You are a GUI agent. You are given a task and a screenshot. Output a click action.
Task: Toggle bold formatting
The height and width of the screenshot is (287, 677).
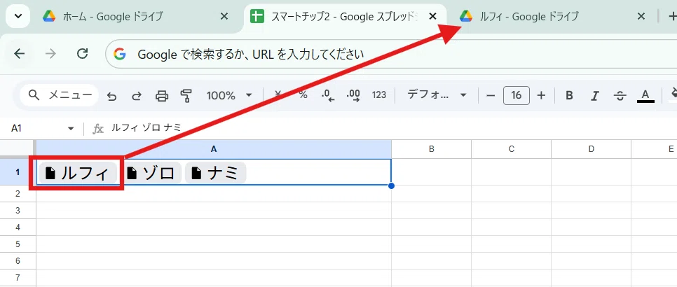coord(569,96)
